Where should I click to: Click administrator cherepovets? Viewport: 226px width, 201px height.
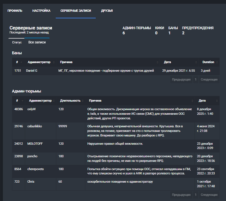(x=36, y=169)
